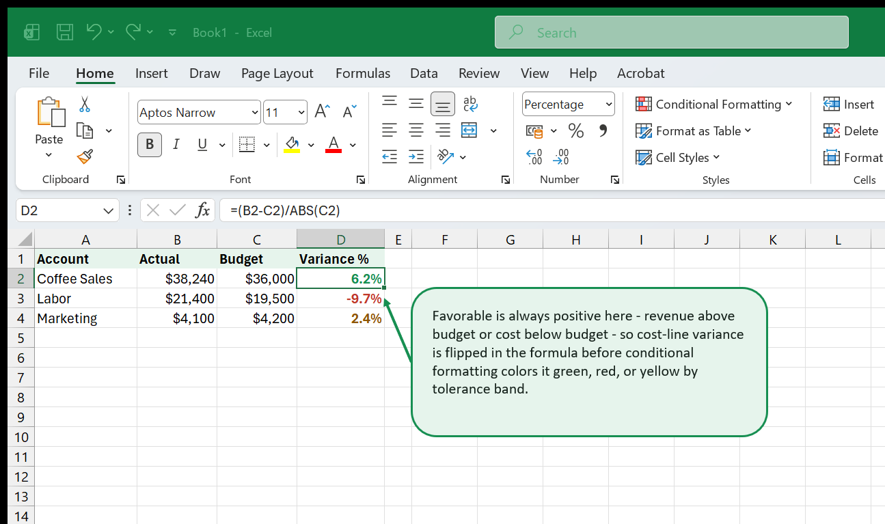This screenshot has width=885, height=524.
Task: Click the Copy icon
Action: point(85,130)
